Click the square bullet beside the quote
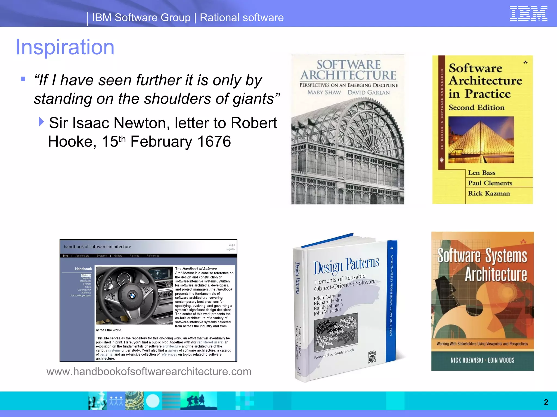557x417 pixels. pyautogui.click(x=23, y=79)
